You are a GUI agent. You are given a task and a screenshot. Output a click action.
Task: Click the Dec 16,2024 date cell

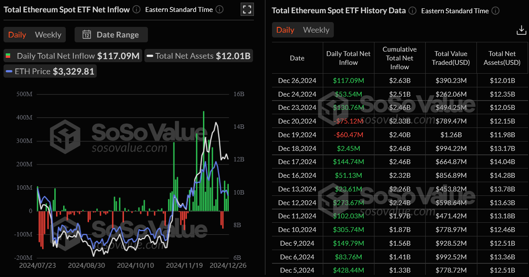297,175
